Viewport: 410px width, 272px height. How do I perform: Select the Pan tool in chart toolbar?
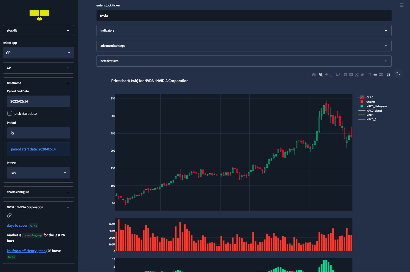[327, 75]
